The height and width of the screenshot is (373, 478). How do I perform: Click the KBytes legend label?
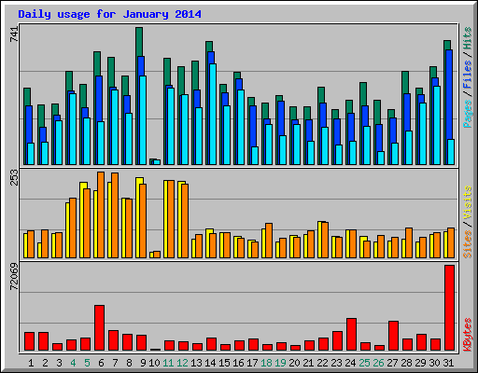(467, 335)
